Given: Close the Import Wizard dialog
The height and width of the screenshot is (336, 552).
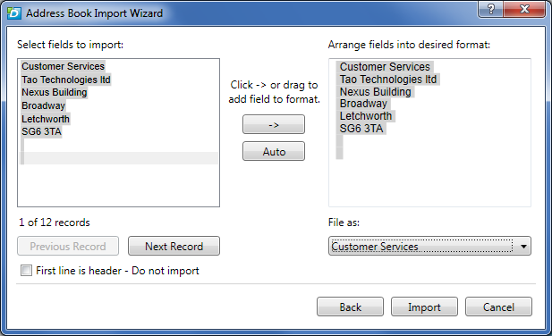Looking at the screenshot, I should tap(524, 9).
